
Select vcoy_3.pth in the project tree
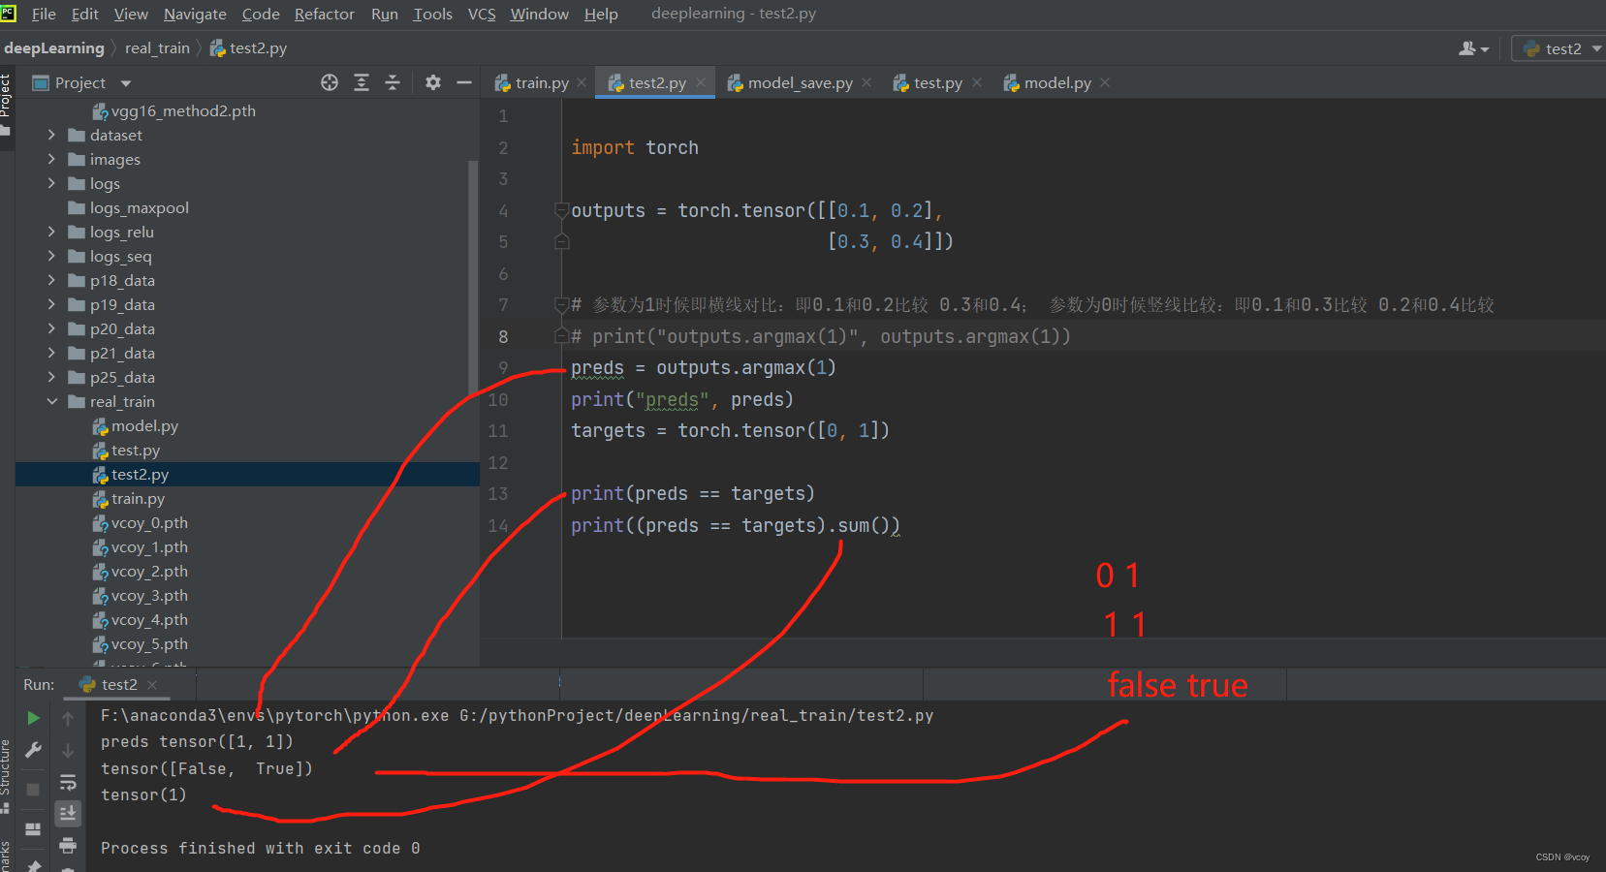149,595
